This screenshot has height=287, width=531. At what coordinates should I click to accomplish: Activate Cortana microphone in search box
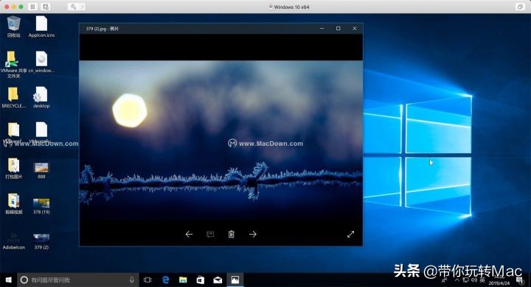coord(131,280)
